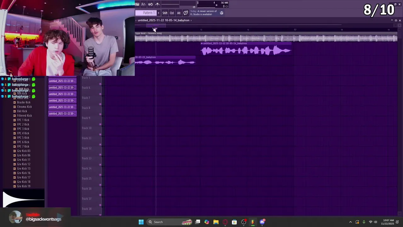Click the horizontal playlist scrollbar thumb

[x=156, y=26]
